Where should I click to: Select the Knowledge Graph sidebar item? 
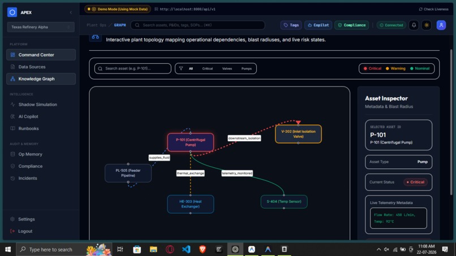(41, 79)
